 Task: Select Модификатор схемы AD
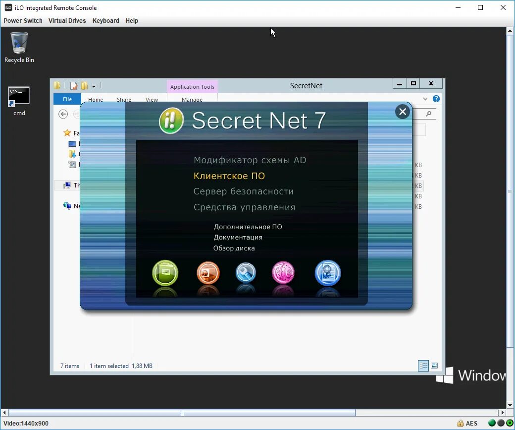pos(250,160)
